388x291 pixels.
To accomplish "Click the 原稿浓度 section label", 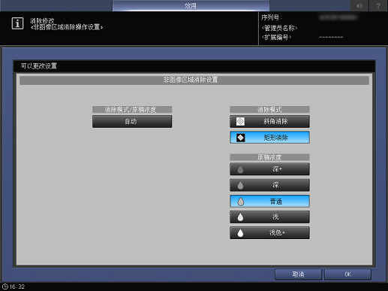I will tap(269, 157).
